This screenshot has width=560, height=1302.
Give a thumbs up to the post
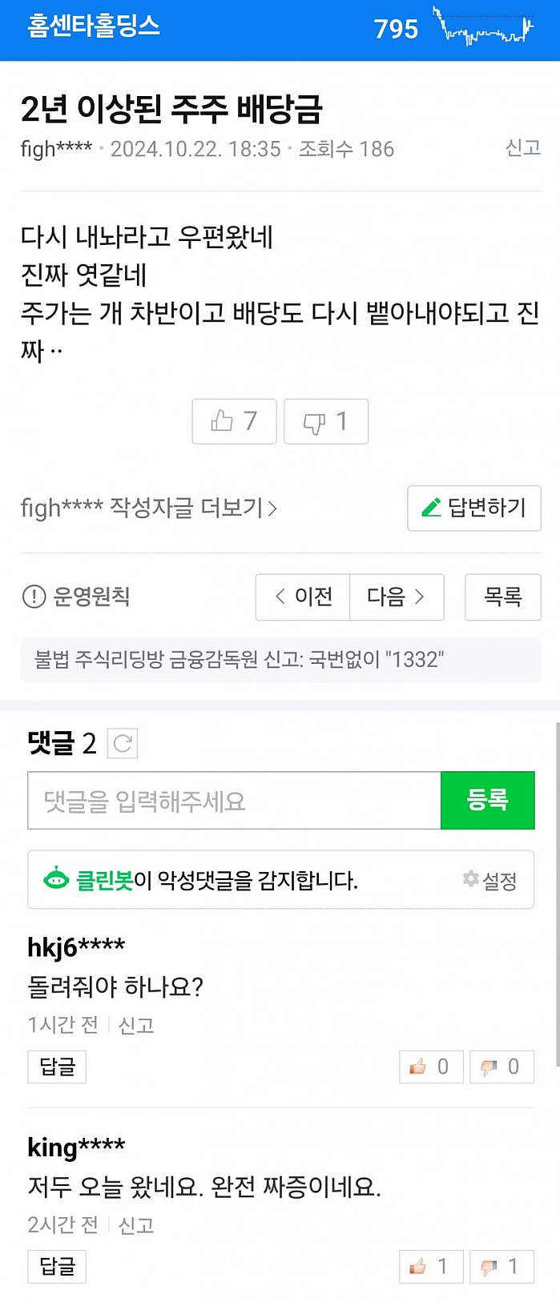coord(233,421)
